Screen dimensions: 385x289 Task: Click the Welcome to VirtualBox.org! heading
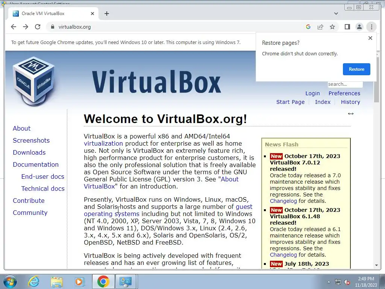(165, 119)
